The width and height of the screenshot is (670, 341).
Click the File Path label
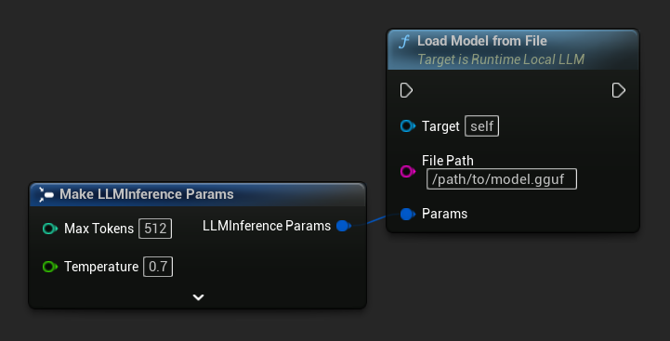(x=447, y=161)
